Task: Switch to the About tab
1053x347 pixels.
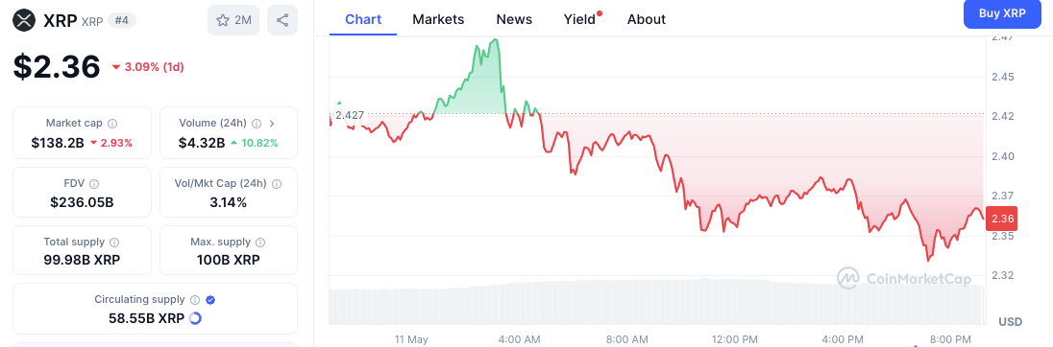Action: 646,19
